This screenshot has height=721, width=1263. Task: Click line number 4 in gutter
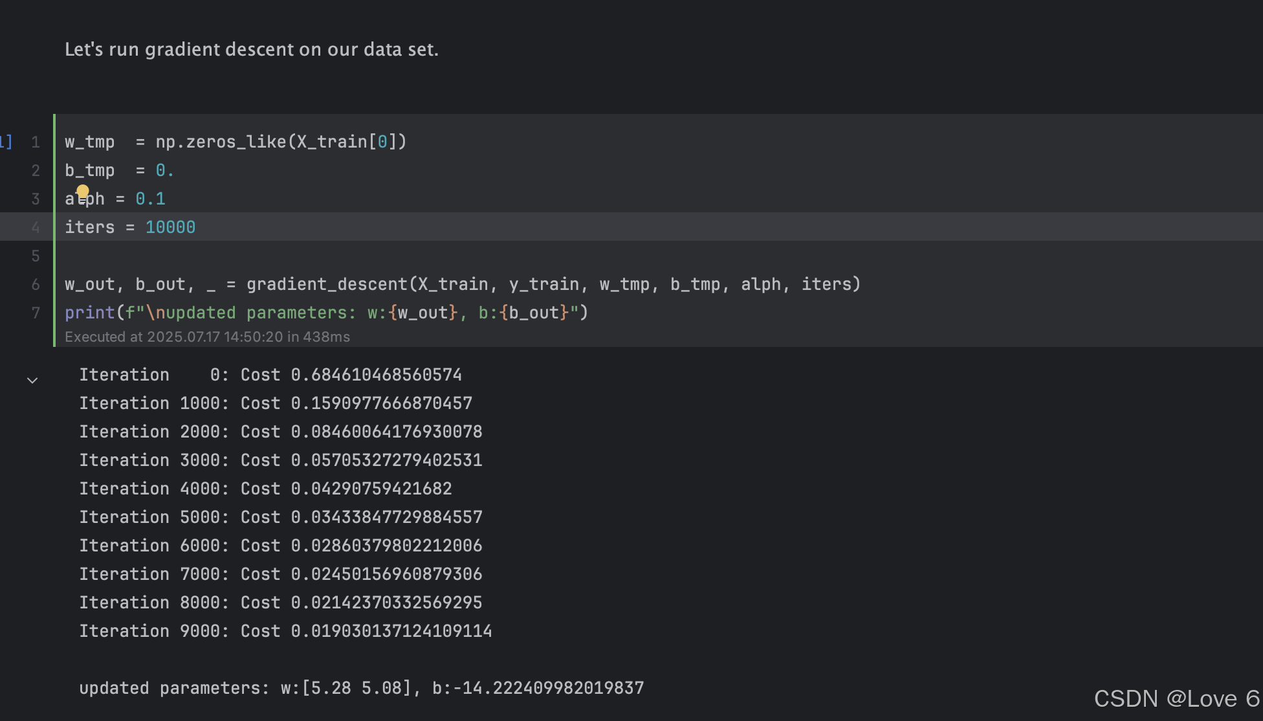click(x=36, y=227)
